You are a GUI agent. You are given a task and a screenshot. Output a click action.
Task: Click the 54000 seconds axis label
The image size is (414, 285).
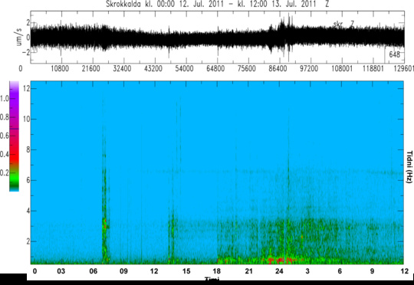[184, 69]
